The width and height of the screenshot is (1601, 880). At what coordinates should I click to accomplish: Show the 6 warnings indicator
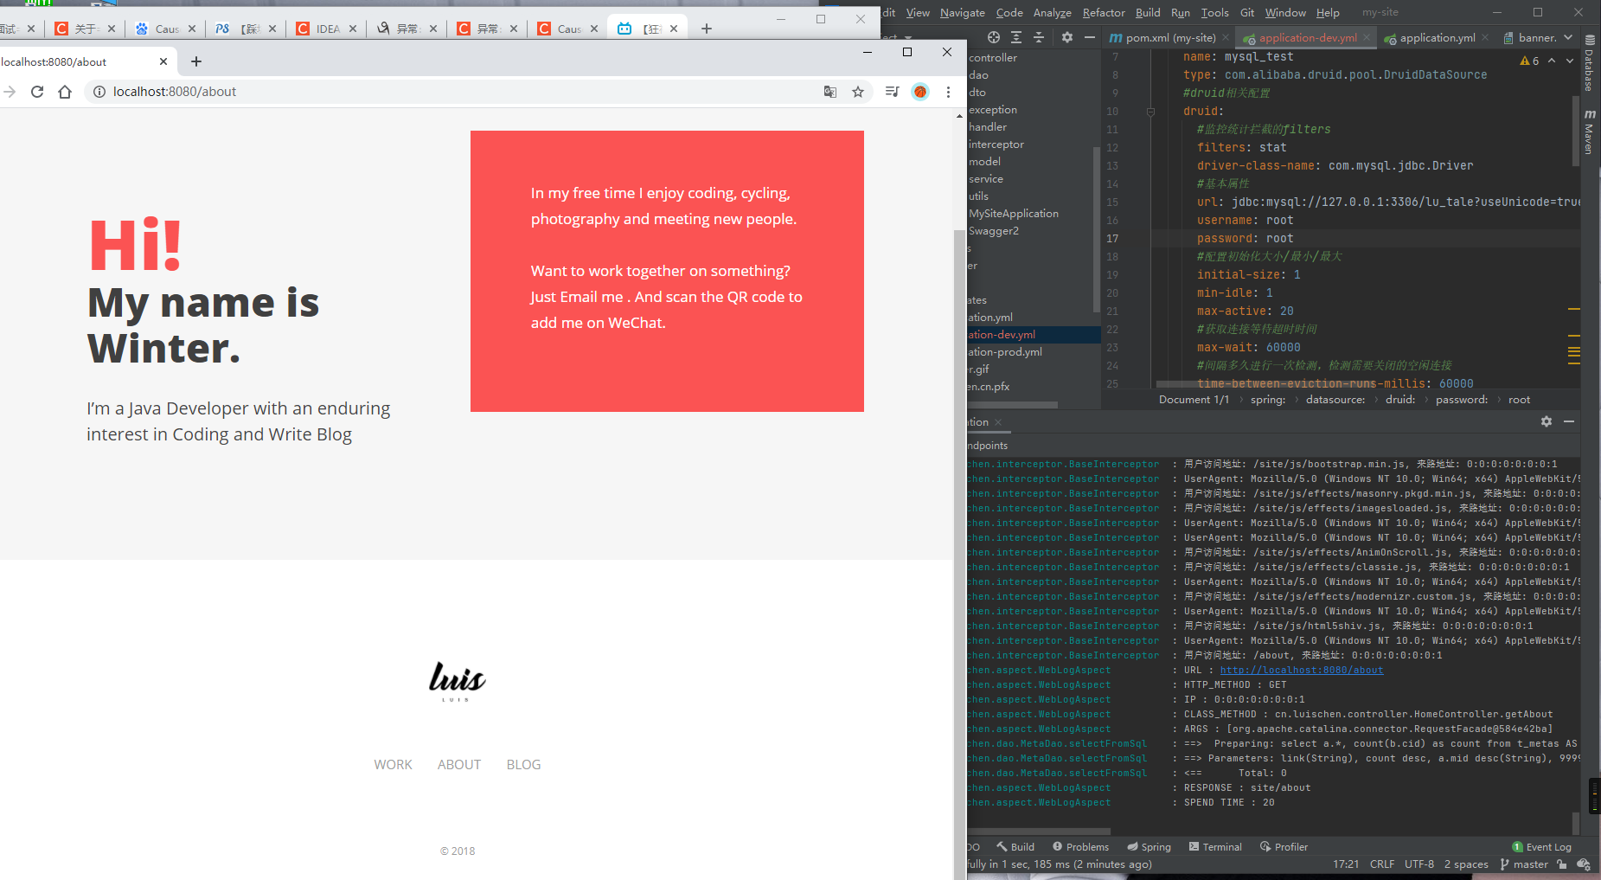click(1529, 61)
